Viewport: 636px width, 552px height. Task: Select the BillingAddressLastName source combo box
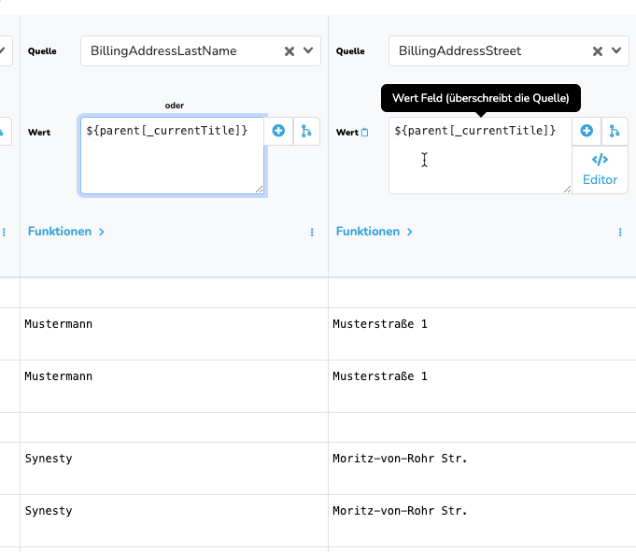tap(201, 50)
